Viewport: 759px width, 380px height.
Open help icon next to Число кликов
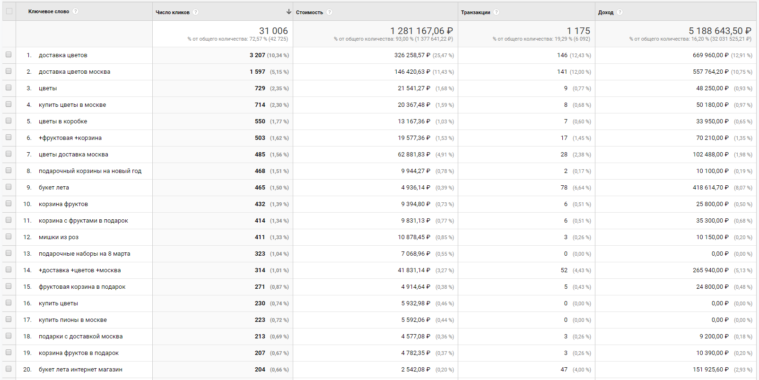point(196,12)
